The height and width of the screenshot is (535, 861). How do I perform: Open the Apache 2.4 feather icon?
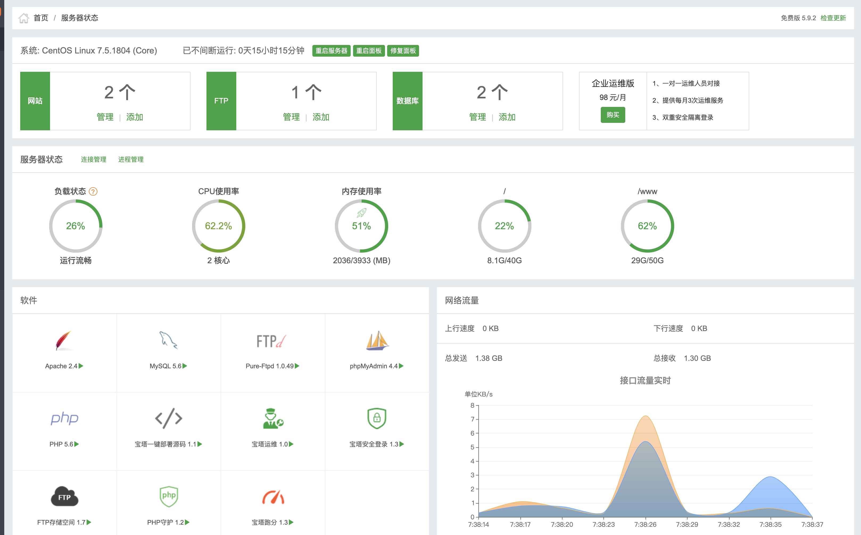coord(64,341)
